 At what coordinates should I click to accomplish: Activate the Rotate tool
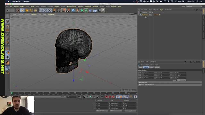tap(31, 11)
